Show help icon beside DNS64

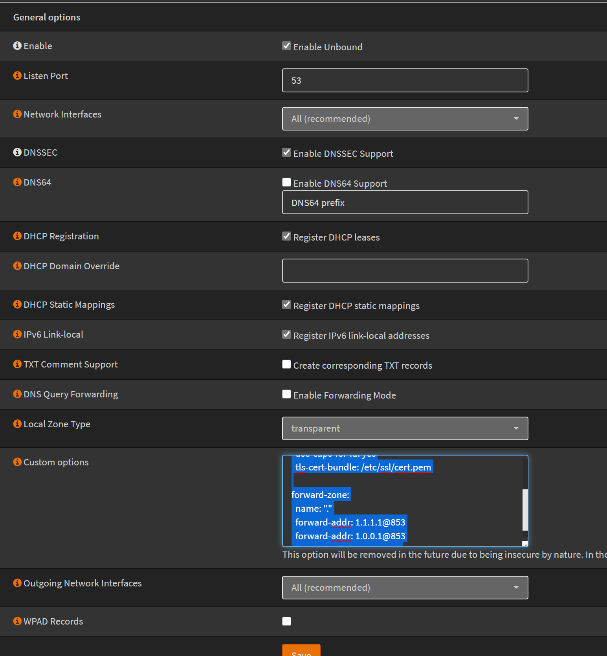coord(17,182)
